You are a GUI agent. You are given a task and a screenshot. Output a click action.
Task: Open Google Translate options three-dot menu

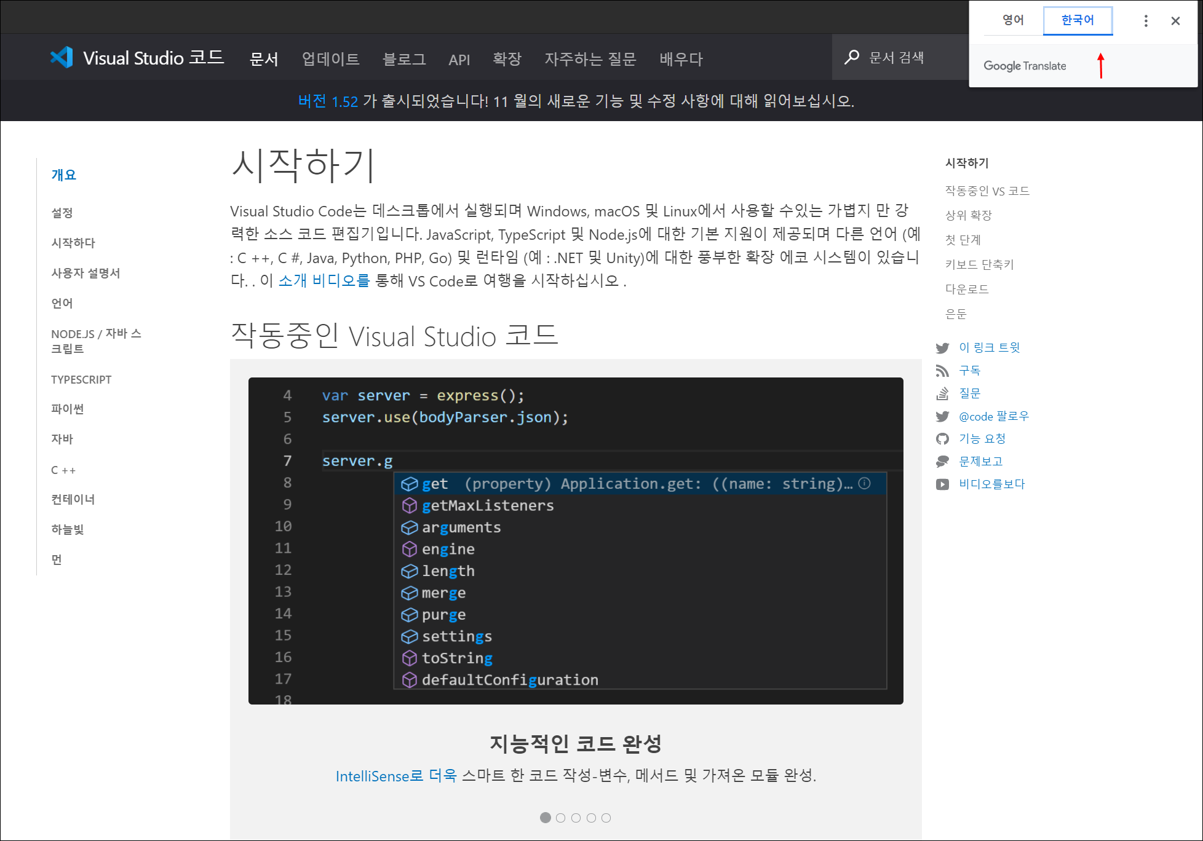(1145, 21)
